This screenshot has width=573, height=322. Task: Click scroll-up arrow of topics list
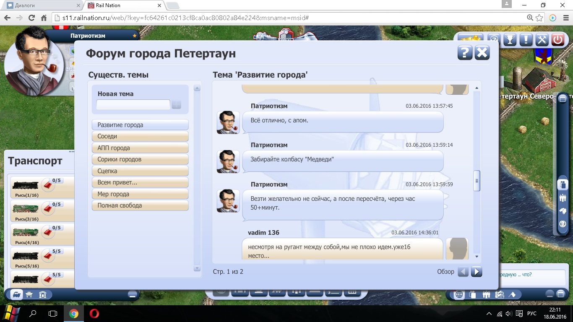click(197, 88)
